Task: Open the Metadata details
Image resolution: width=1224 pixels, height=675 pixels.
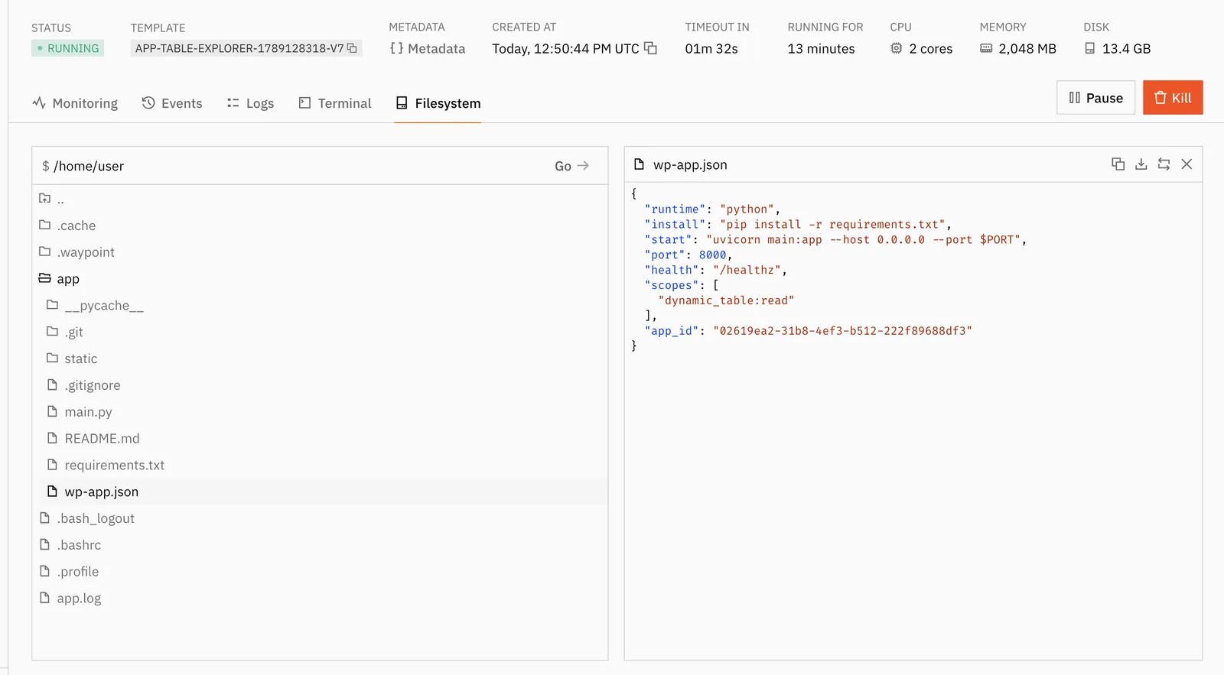Action: pyautogui.click(x=427, y=48)
